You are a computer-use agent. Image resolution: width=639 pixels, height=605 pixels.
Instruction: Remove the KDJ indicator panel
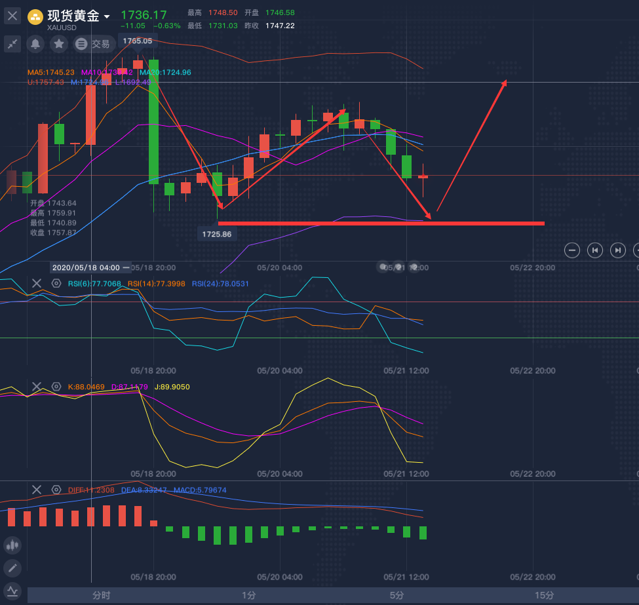(x=37, y=387)
